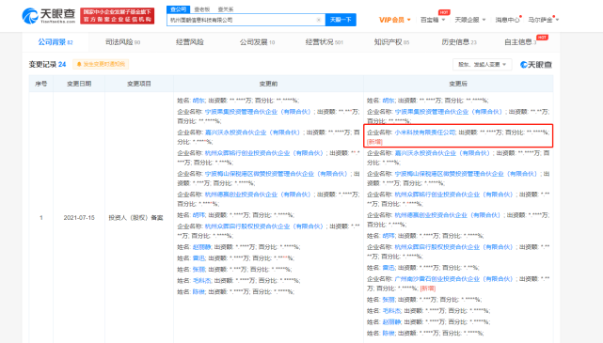Click the 变更前 column header

tap(268, 84)
